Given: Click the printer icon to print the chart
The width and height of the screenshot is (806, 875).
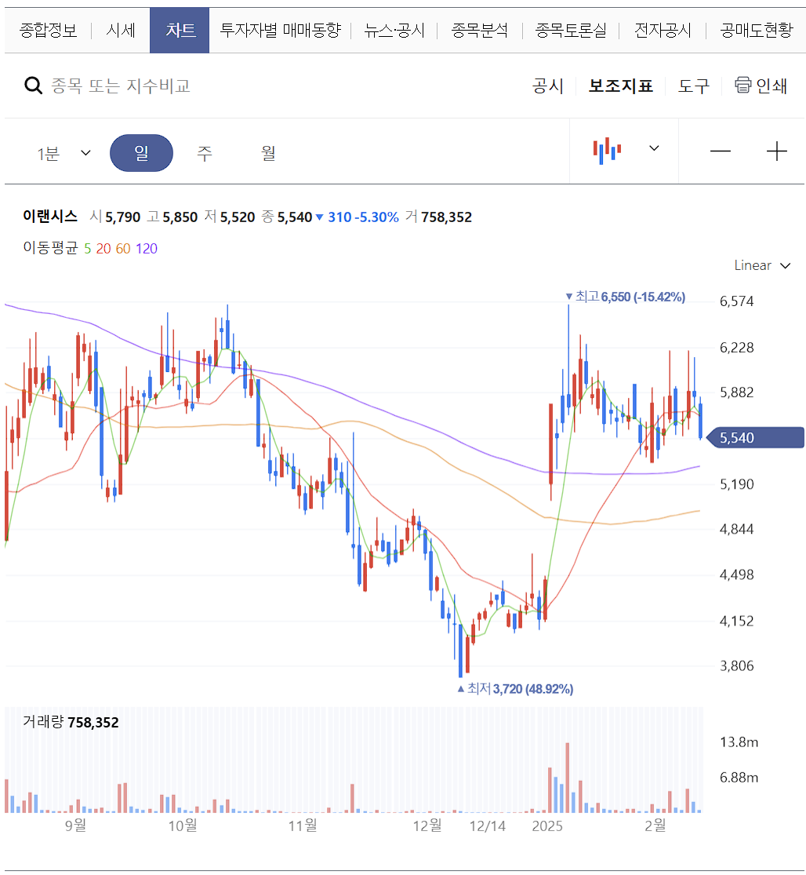Looking at the screenshot, I should click(x=753, y=86).
